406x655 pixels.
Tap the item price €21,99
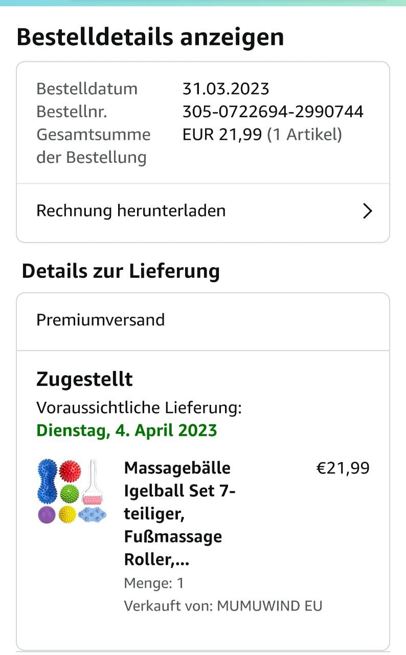pos(343,468)
